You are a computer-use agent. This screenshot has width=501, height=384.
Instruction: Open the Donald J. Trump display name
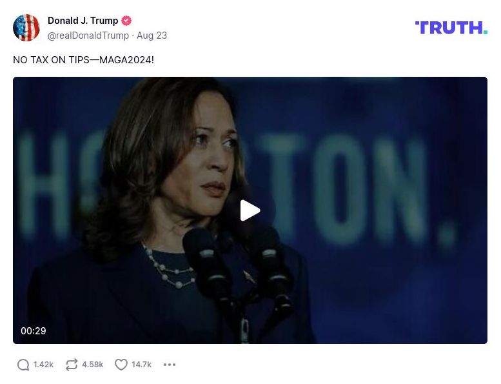(83, 21)
